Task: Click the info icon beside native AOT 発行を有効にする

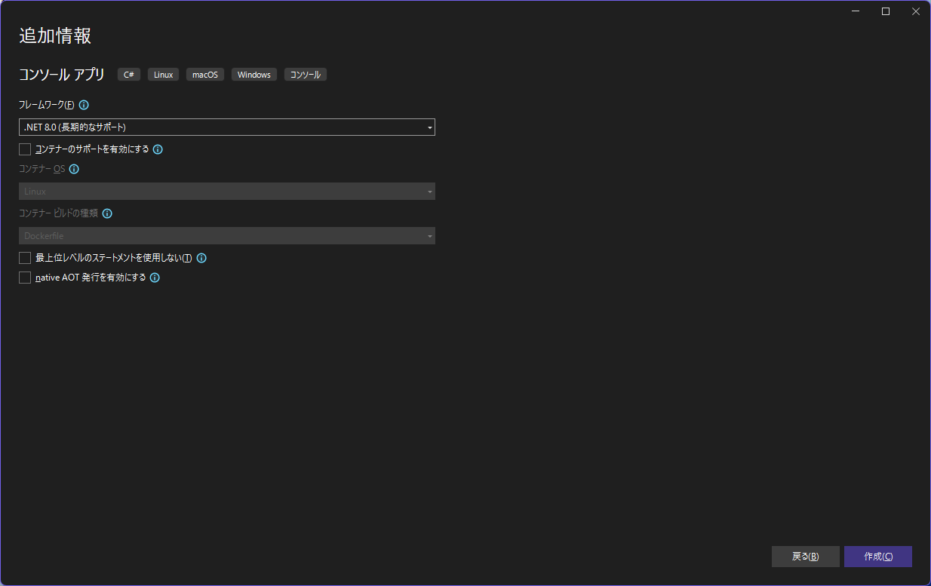Action: tap(154, 278)
